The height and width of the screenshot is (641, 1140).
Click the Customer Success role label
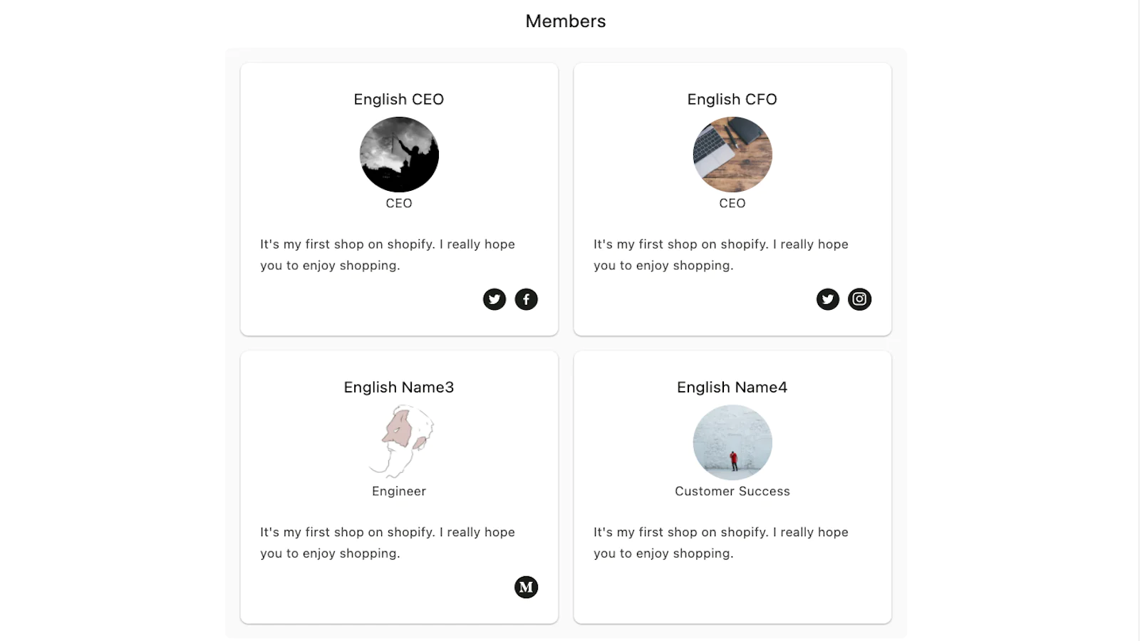[732, 491]
